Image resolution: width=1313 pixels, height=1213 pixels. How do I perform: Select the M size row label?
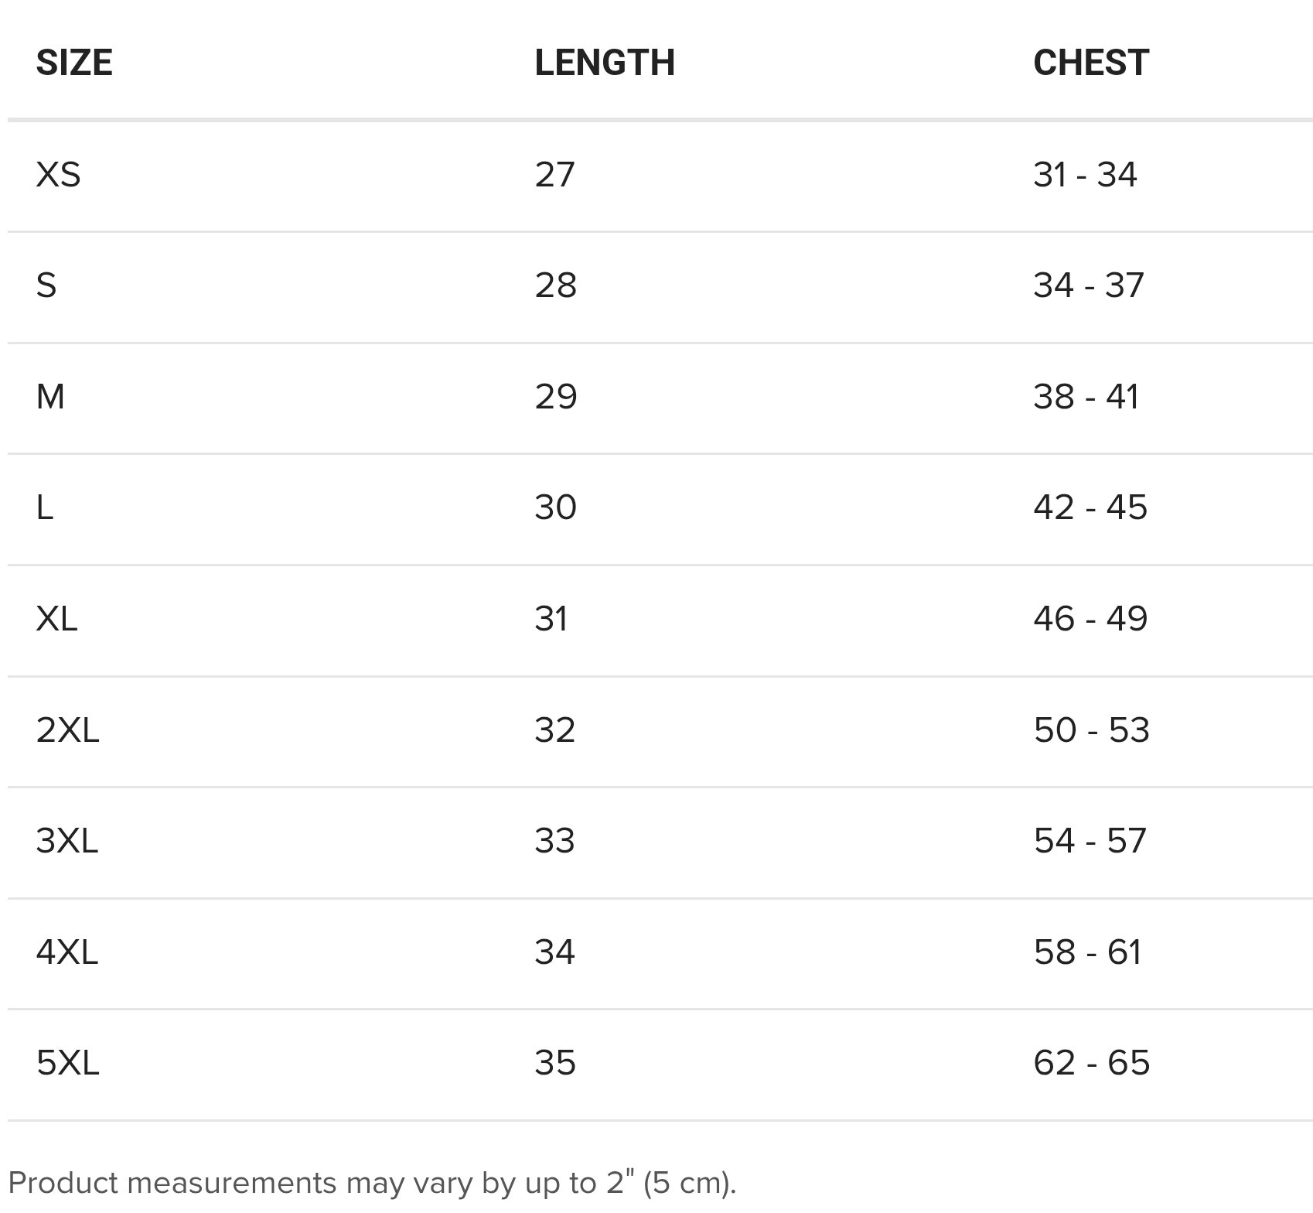pos(50,397)
